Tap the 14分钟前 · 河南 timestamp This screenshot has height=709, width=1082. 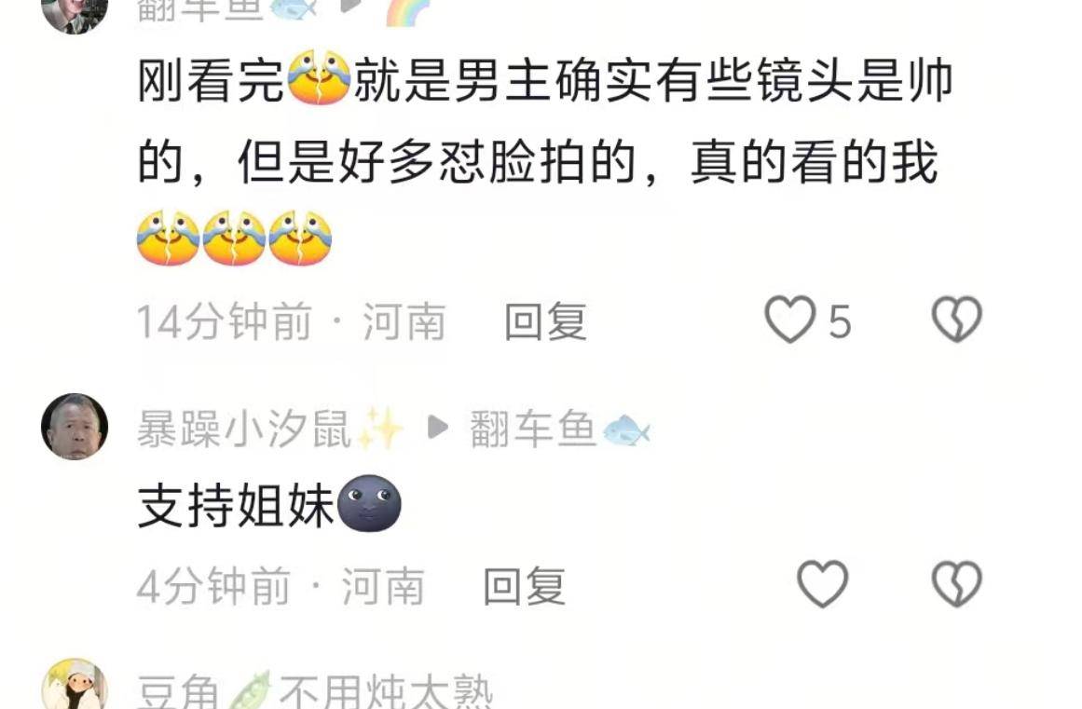click(291, 321)
